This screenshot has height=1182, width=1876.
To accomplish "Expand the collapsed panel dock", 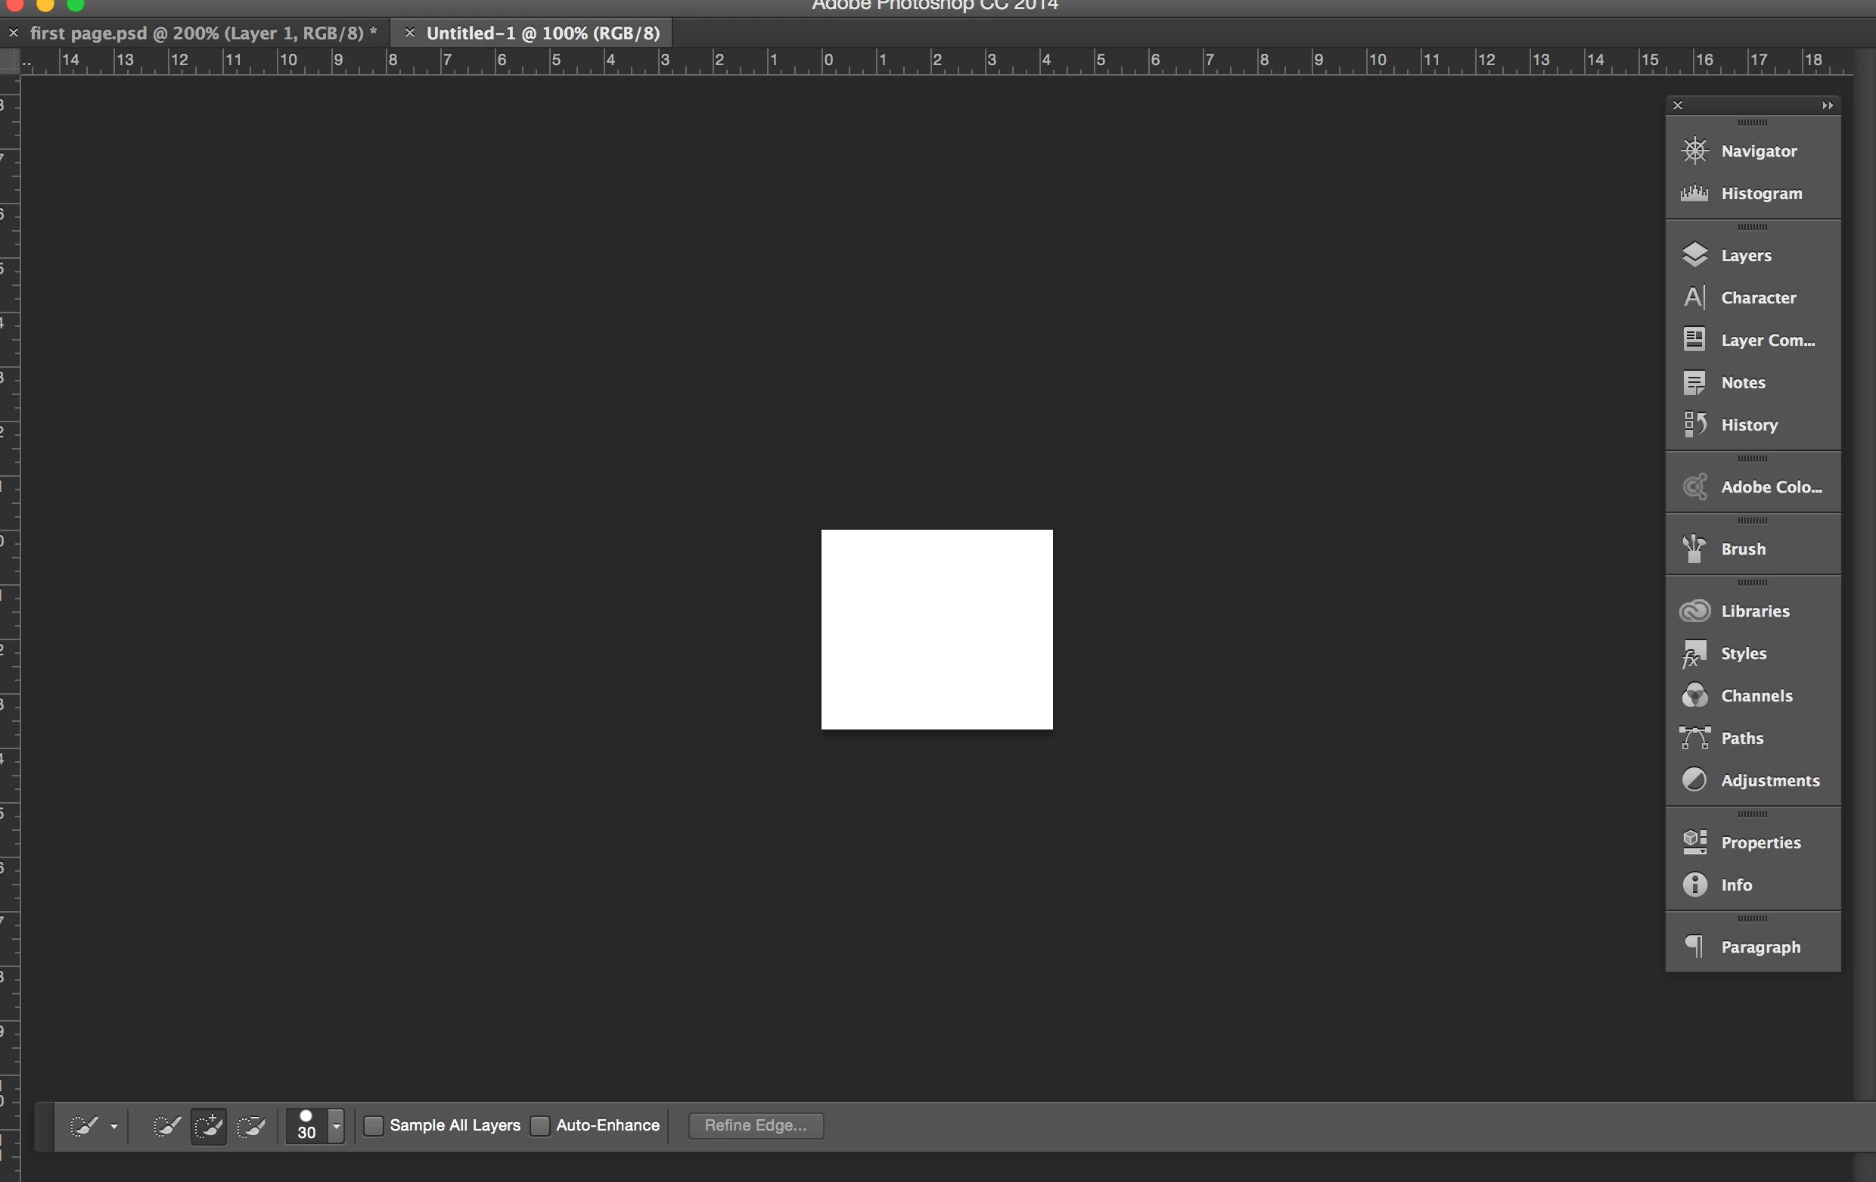I will [x=1827, y=105].
